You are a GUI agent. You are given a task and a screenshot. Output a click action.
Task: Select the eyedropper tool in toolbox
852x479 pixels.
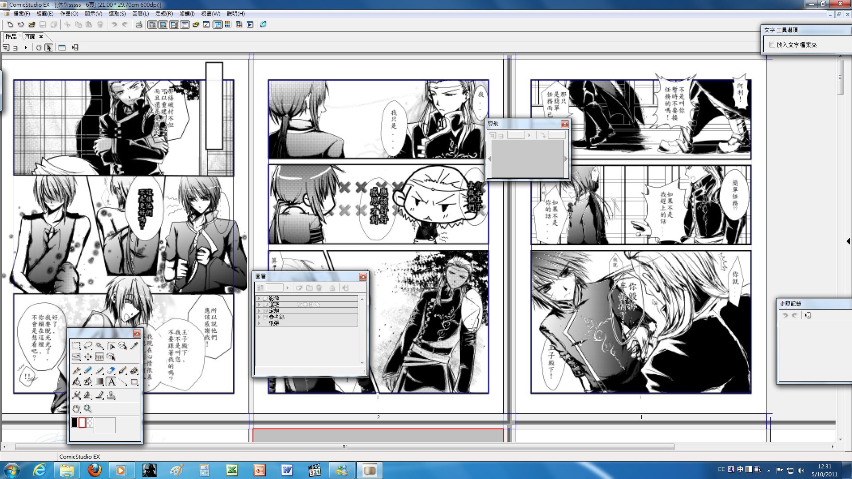click(134, 346)
